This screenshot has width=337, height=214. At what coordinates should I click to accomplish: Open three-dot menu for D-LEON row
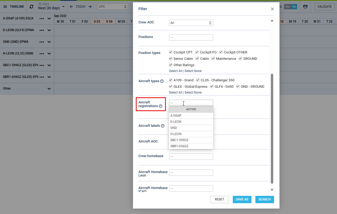coord(42,30)
